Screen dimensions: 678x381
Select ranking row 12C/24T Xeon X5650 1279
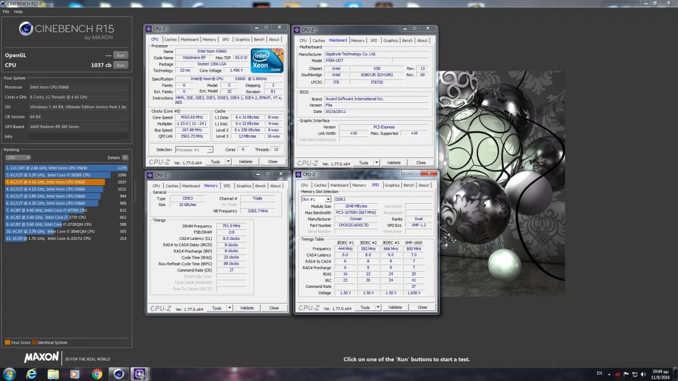[67, 168]
